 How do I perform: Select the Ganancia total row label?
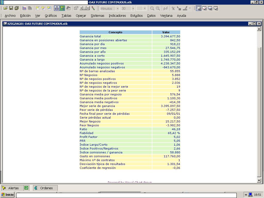click(90, 36)
